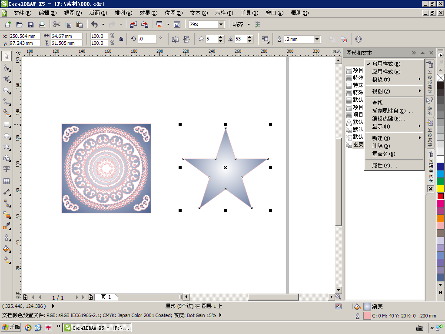This screenshot has width=445, height=334.
Task: Open 编辑(E) menu
Action: (x=48, y=13)
